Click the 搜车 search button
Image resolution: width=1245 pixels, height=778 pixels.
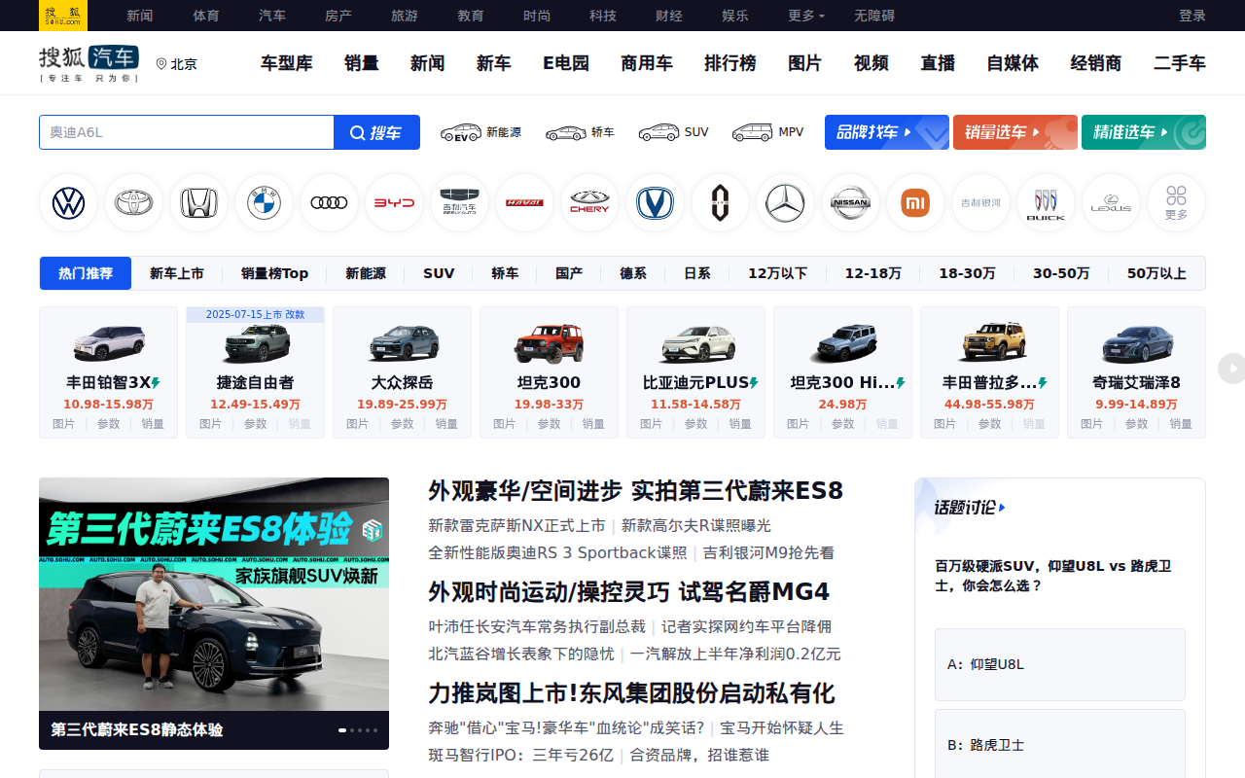point(377,132)
